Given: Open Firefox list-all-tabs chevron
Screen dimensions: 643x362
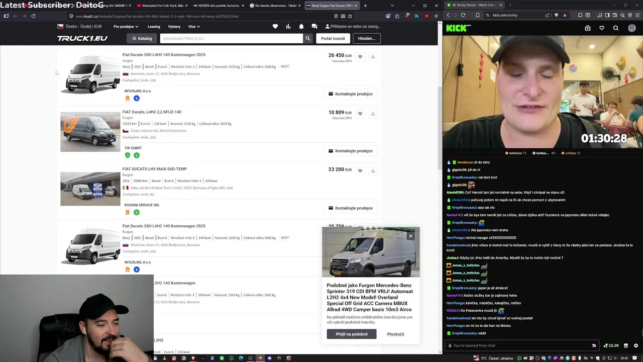Looking at the screenshot, I should click(x=392, y=6).
